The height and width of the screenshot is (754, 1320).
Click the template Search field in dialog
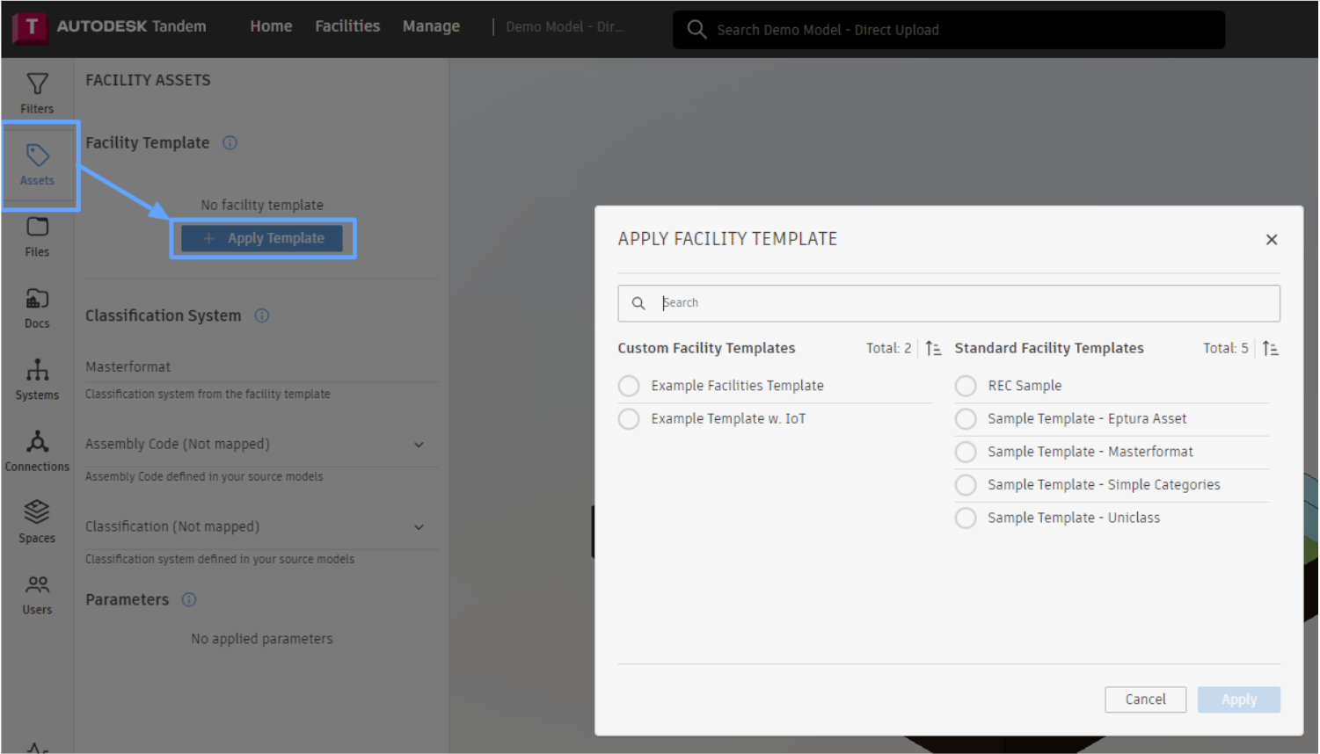[949, 303]
